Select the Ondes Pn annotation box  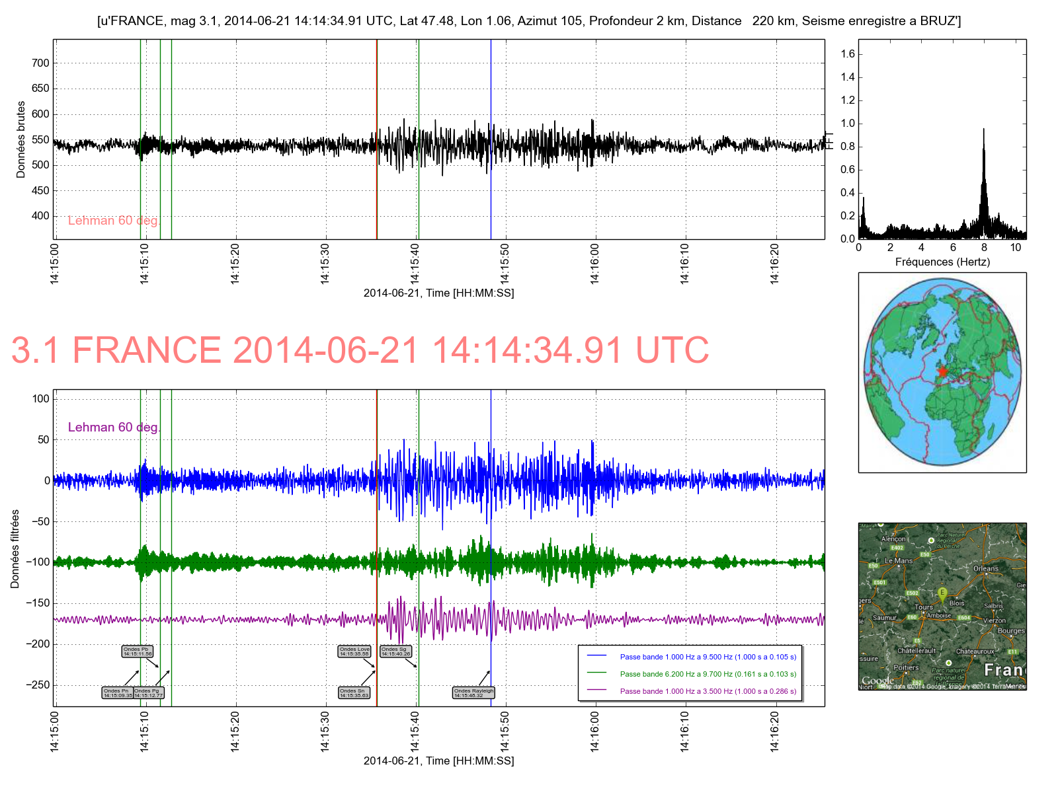(118, 692)
